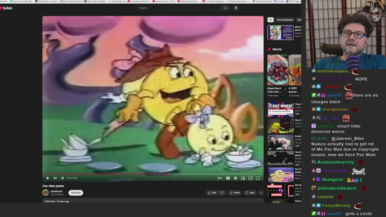The width and height of the screenshot is (386, 217).
Task: Mute the video volume
Action: click(62, 178)
